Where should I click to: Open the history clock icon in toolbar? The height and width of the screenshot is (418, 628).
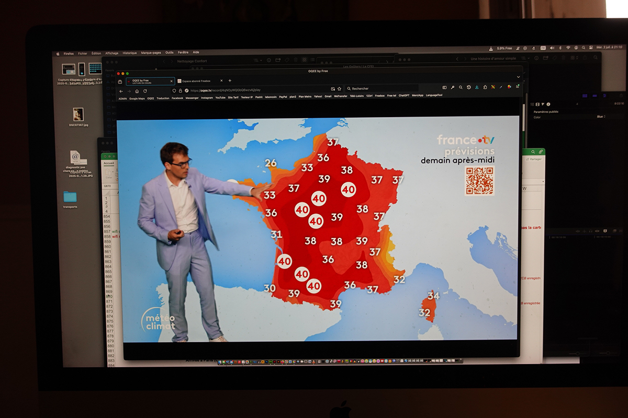click(468, 87)
